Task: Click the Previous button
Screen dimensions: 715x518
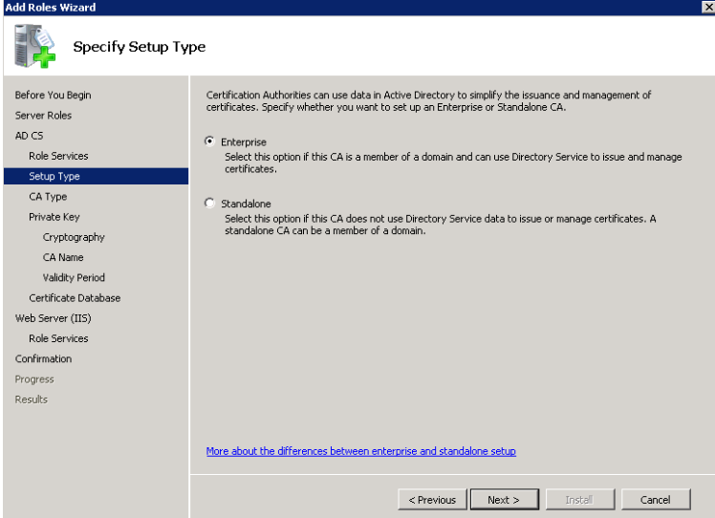Action: tap(432, 500)
